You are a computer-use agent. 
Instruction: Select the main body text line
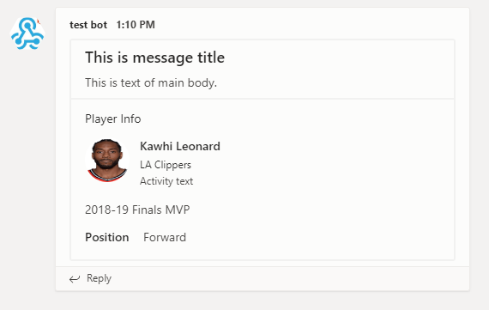click(x=151, y=82)
